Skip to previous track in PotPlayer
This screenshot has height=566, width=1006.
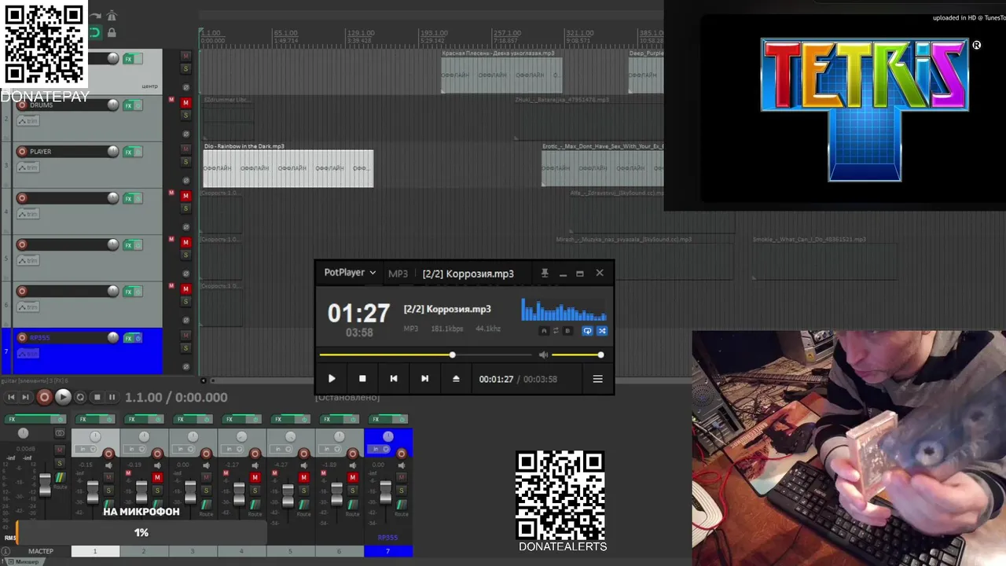pos(394,379)
